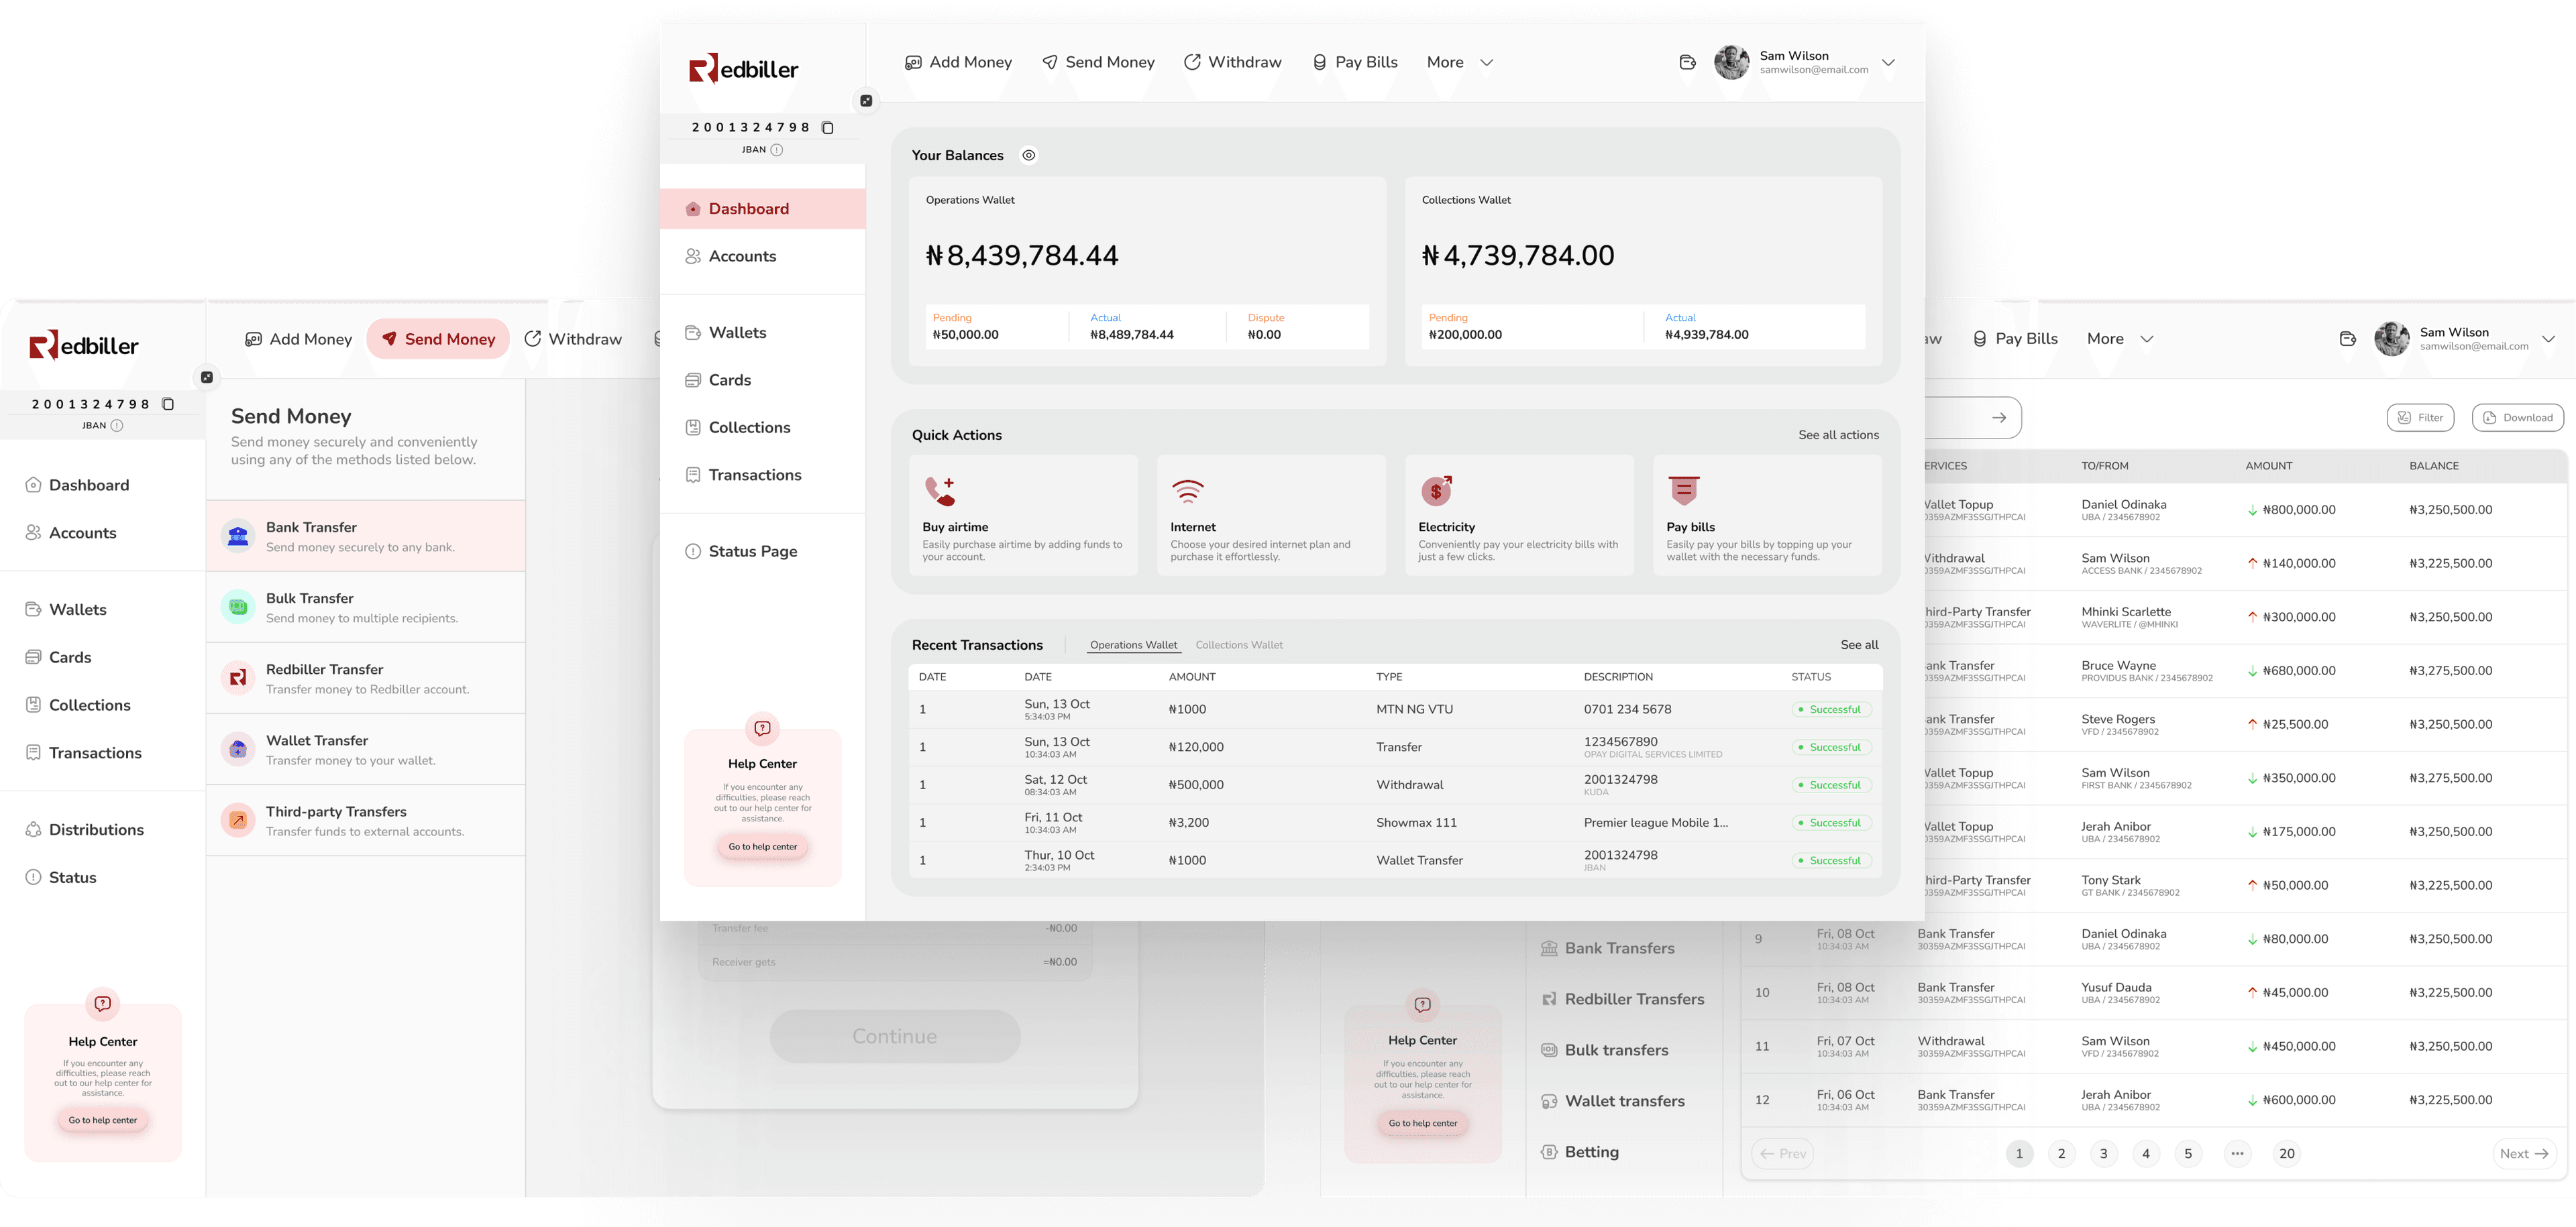The width and height of the screenshot is (2576, 1227).
Task: Click the Download button
Action: 2517,418
